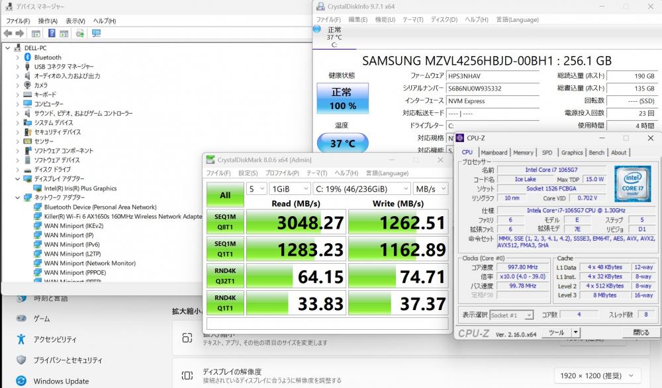Open Windows Update in Settings sidebar
This screenshot has width=662, height=388.
[61, 381]
